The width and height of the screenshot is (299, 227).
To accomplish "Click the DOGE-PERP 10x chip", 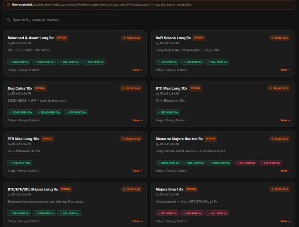I will pos(21,112).
